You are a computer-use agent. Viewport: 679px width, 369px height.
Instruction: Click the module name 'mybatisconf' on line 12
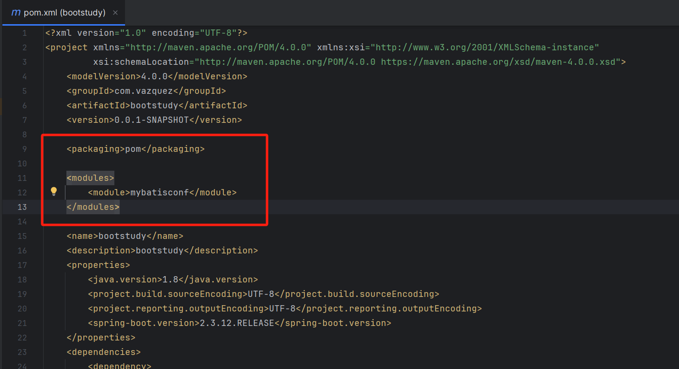159,192
